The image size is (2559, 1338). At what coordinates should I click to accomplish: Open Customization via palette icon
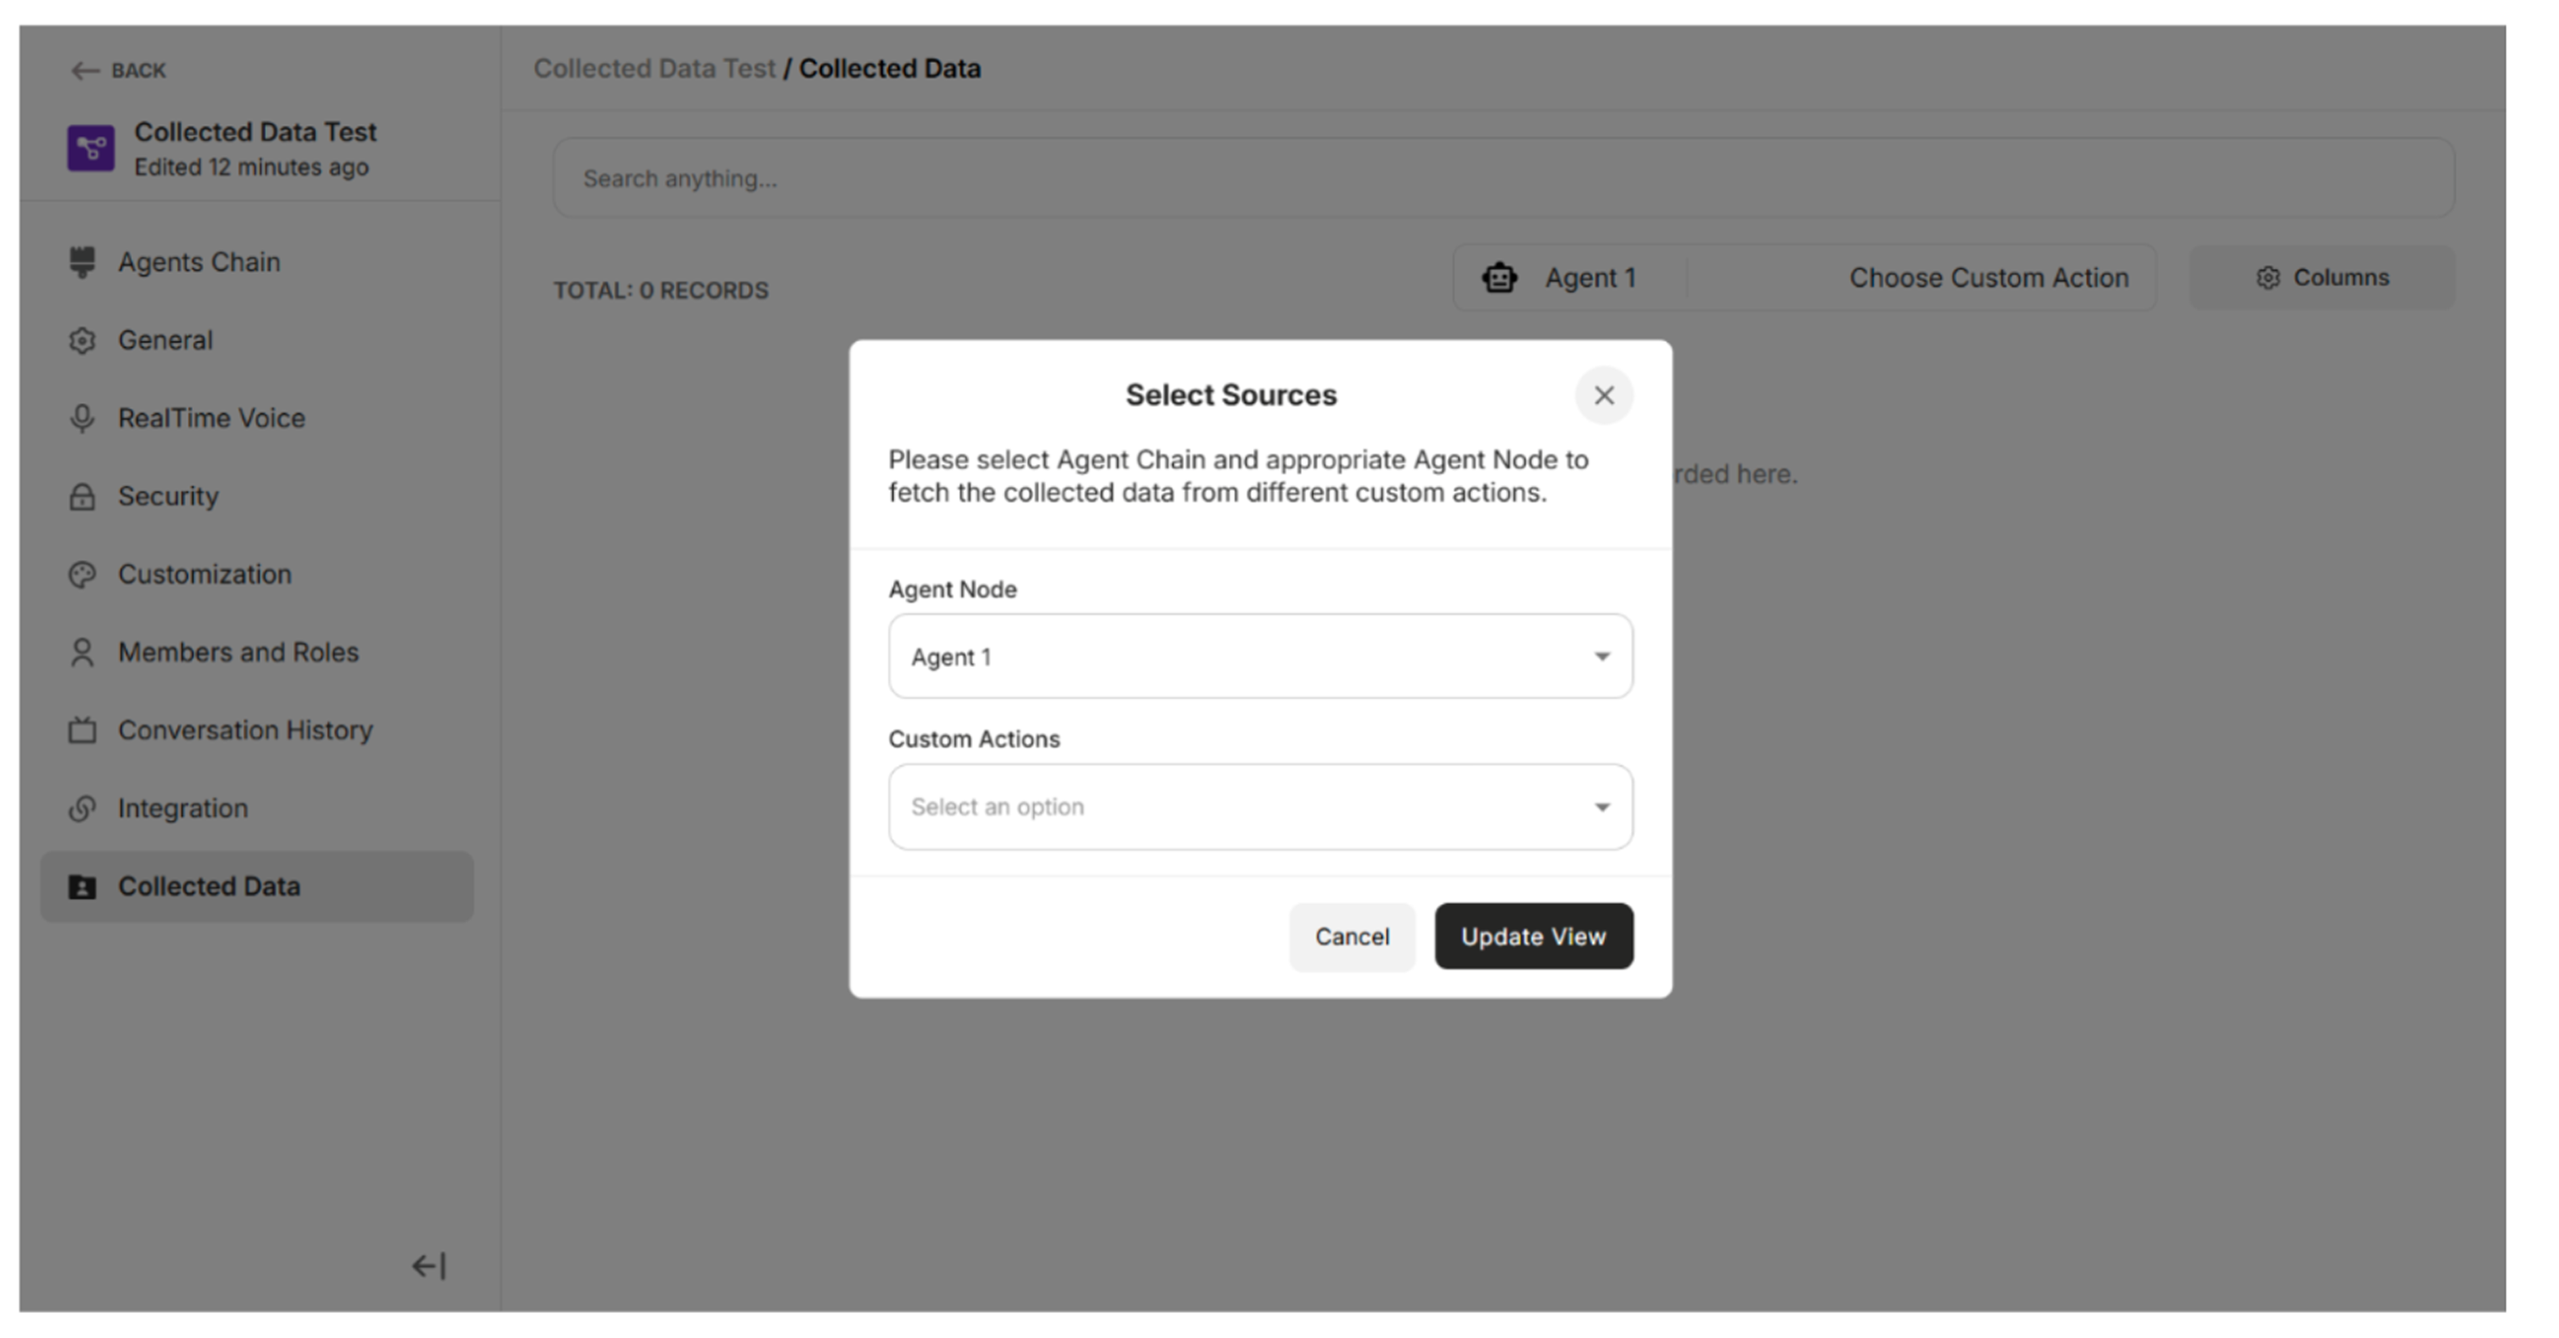[x=83, y=574]
